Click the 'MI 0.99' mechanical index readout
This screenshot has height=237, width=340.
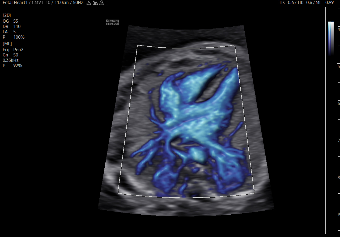coord(325,2)
